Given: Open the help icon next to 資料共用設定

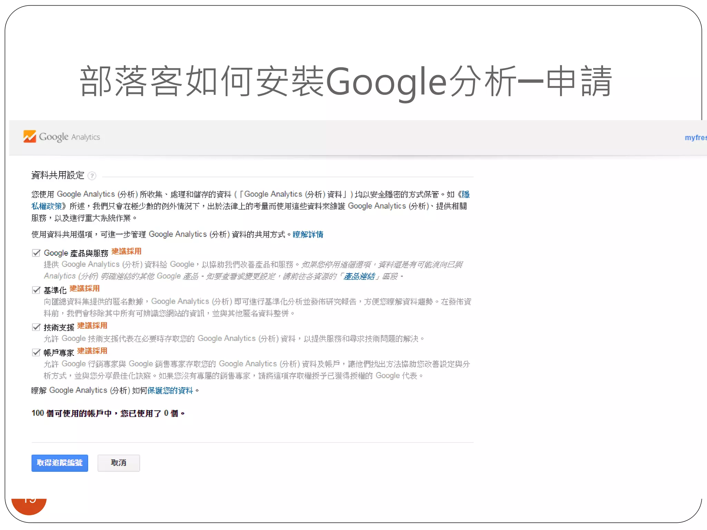Looking at the screenshot, I should click(92, 176).
